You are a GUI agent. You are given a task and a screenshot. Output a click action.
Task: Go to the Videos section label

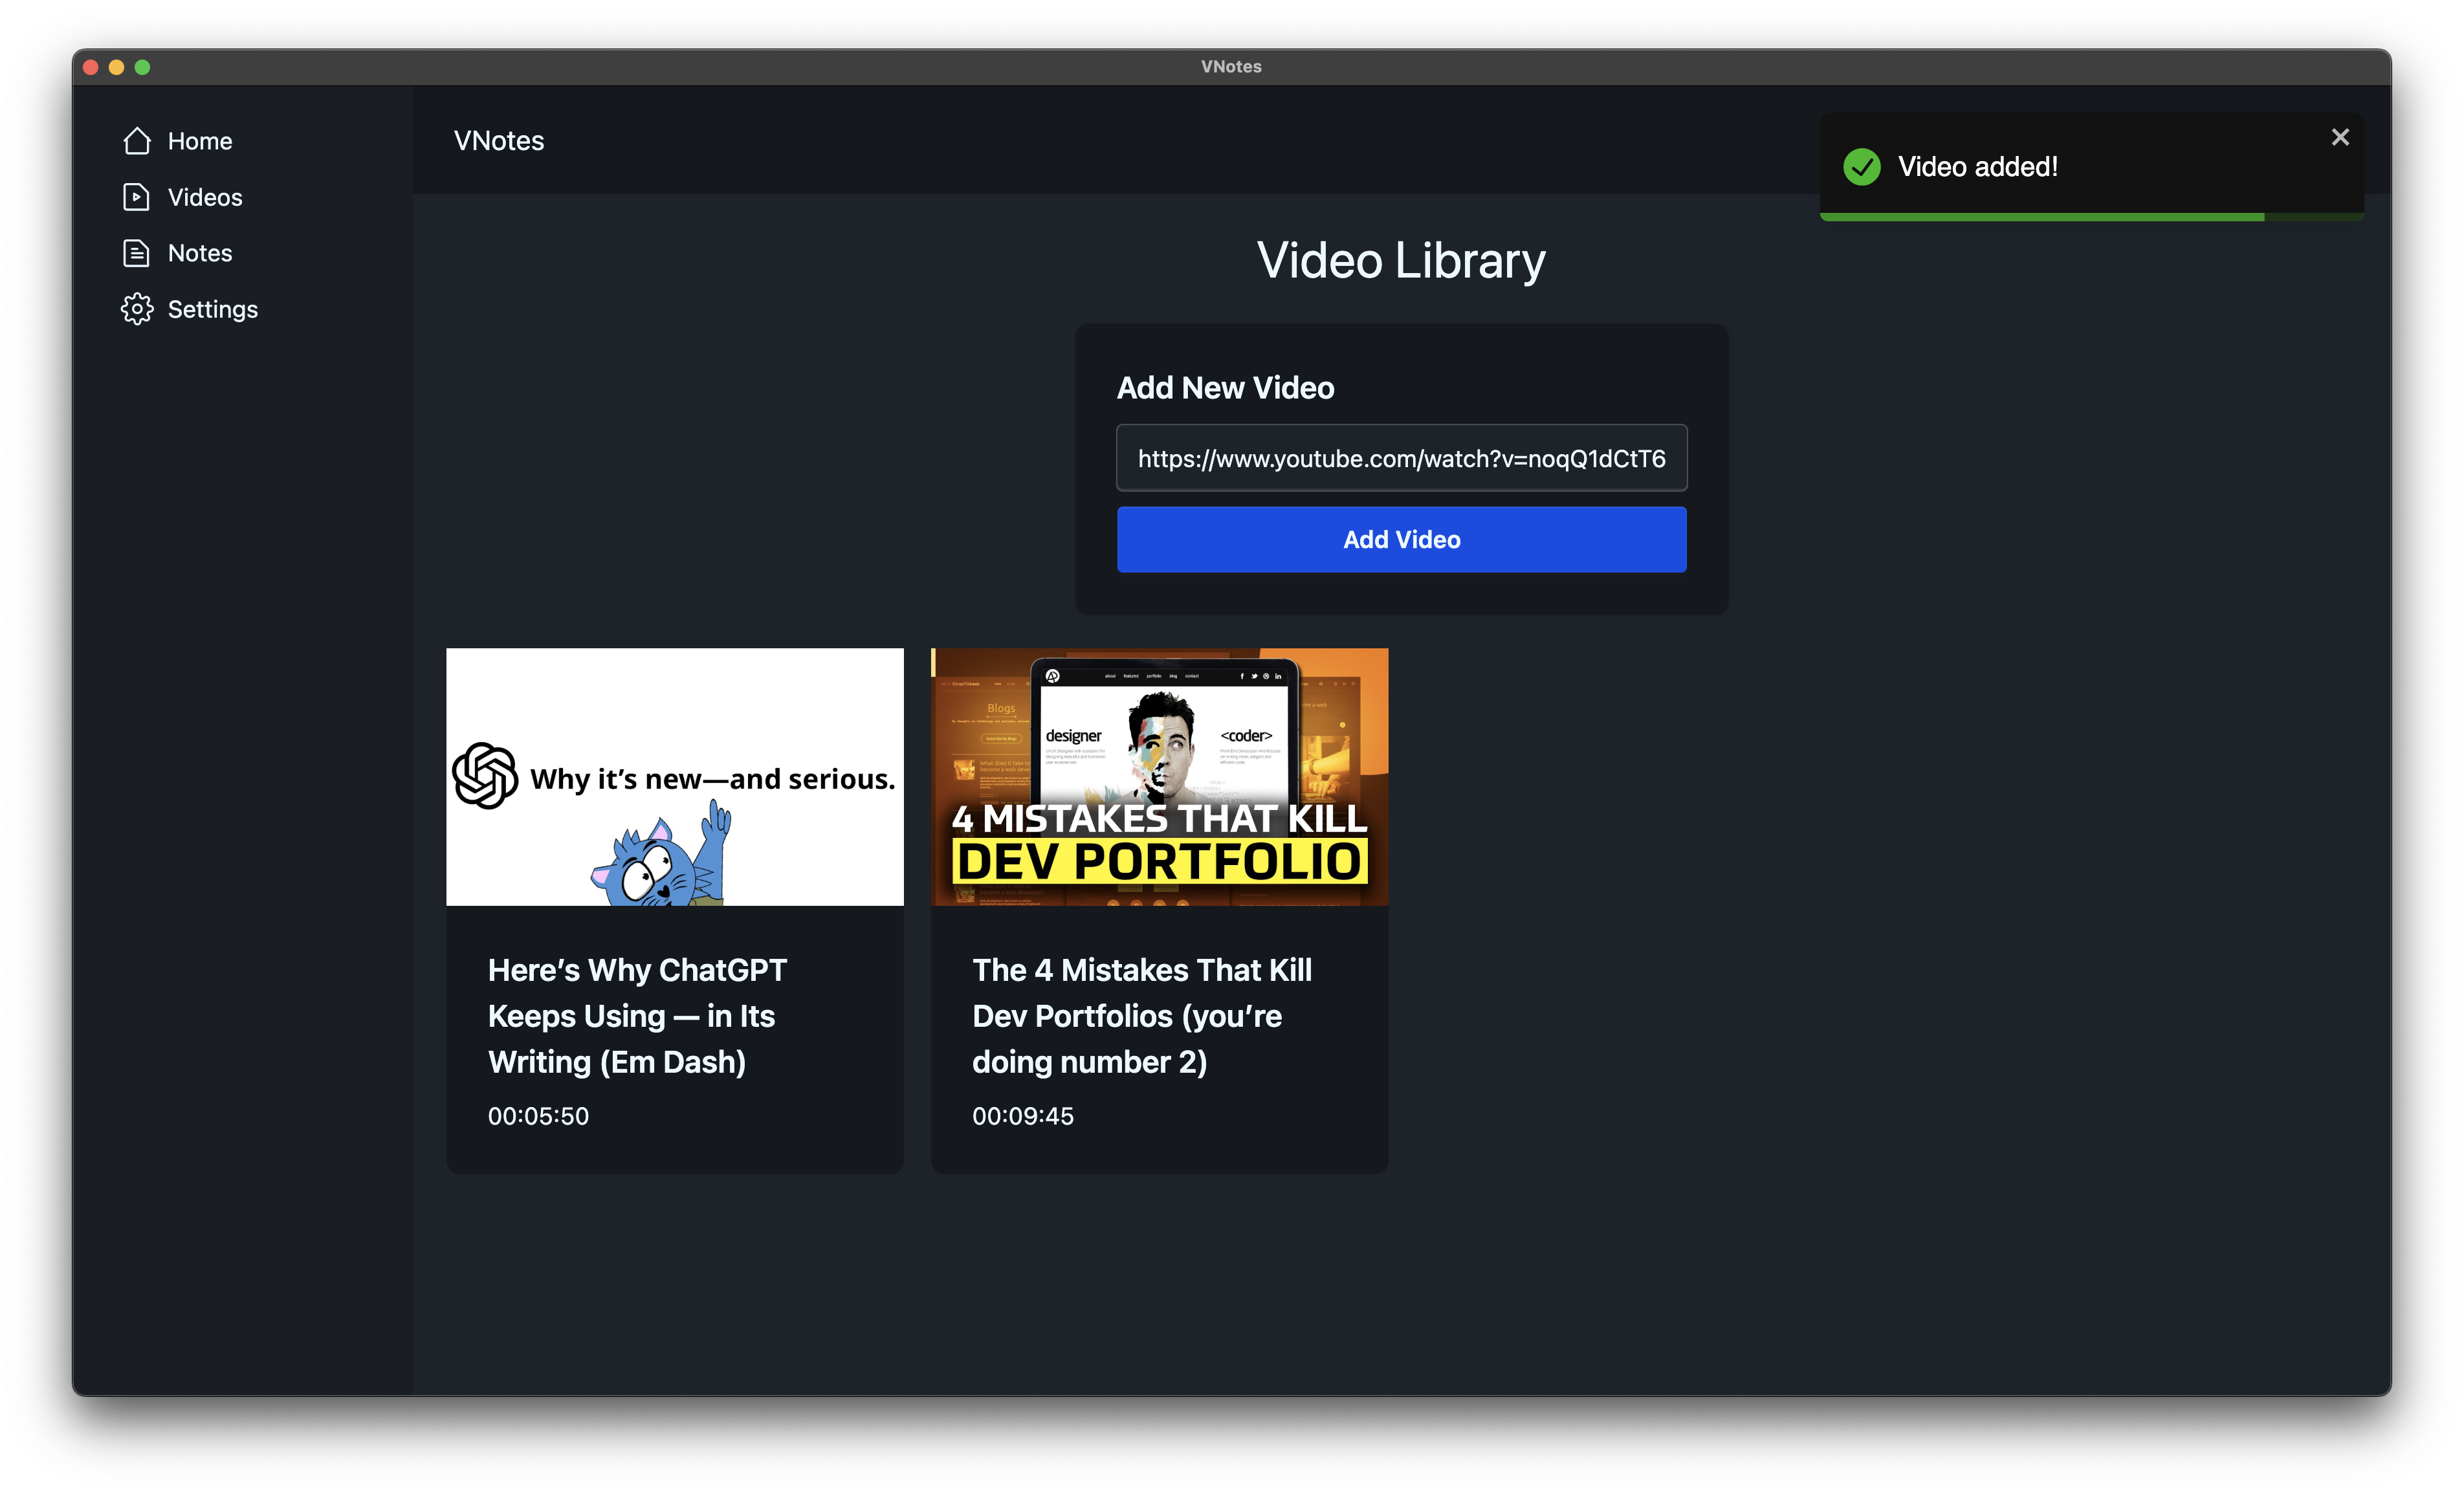(205, 197)
